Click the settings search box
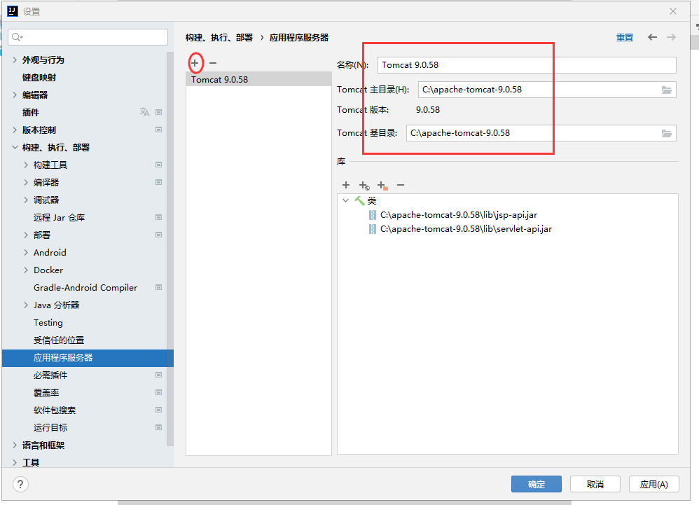 pos(88,37)
